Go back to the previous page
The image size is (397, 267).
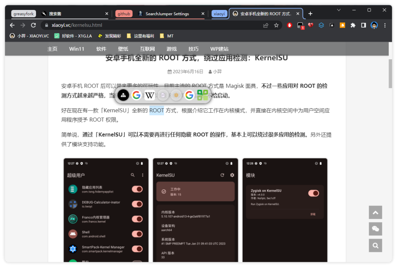click(x=12, y=25)
